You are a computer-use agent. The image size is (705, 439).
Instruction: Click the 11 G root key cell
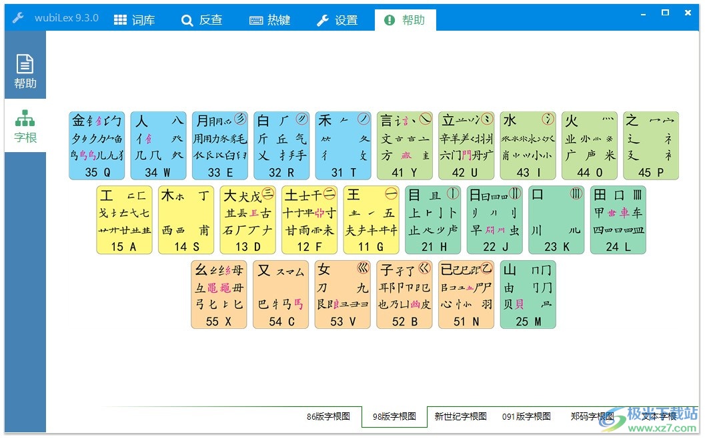point(371,220)
